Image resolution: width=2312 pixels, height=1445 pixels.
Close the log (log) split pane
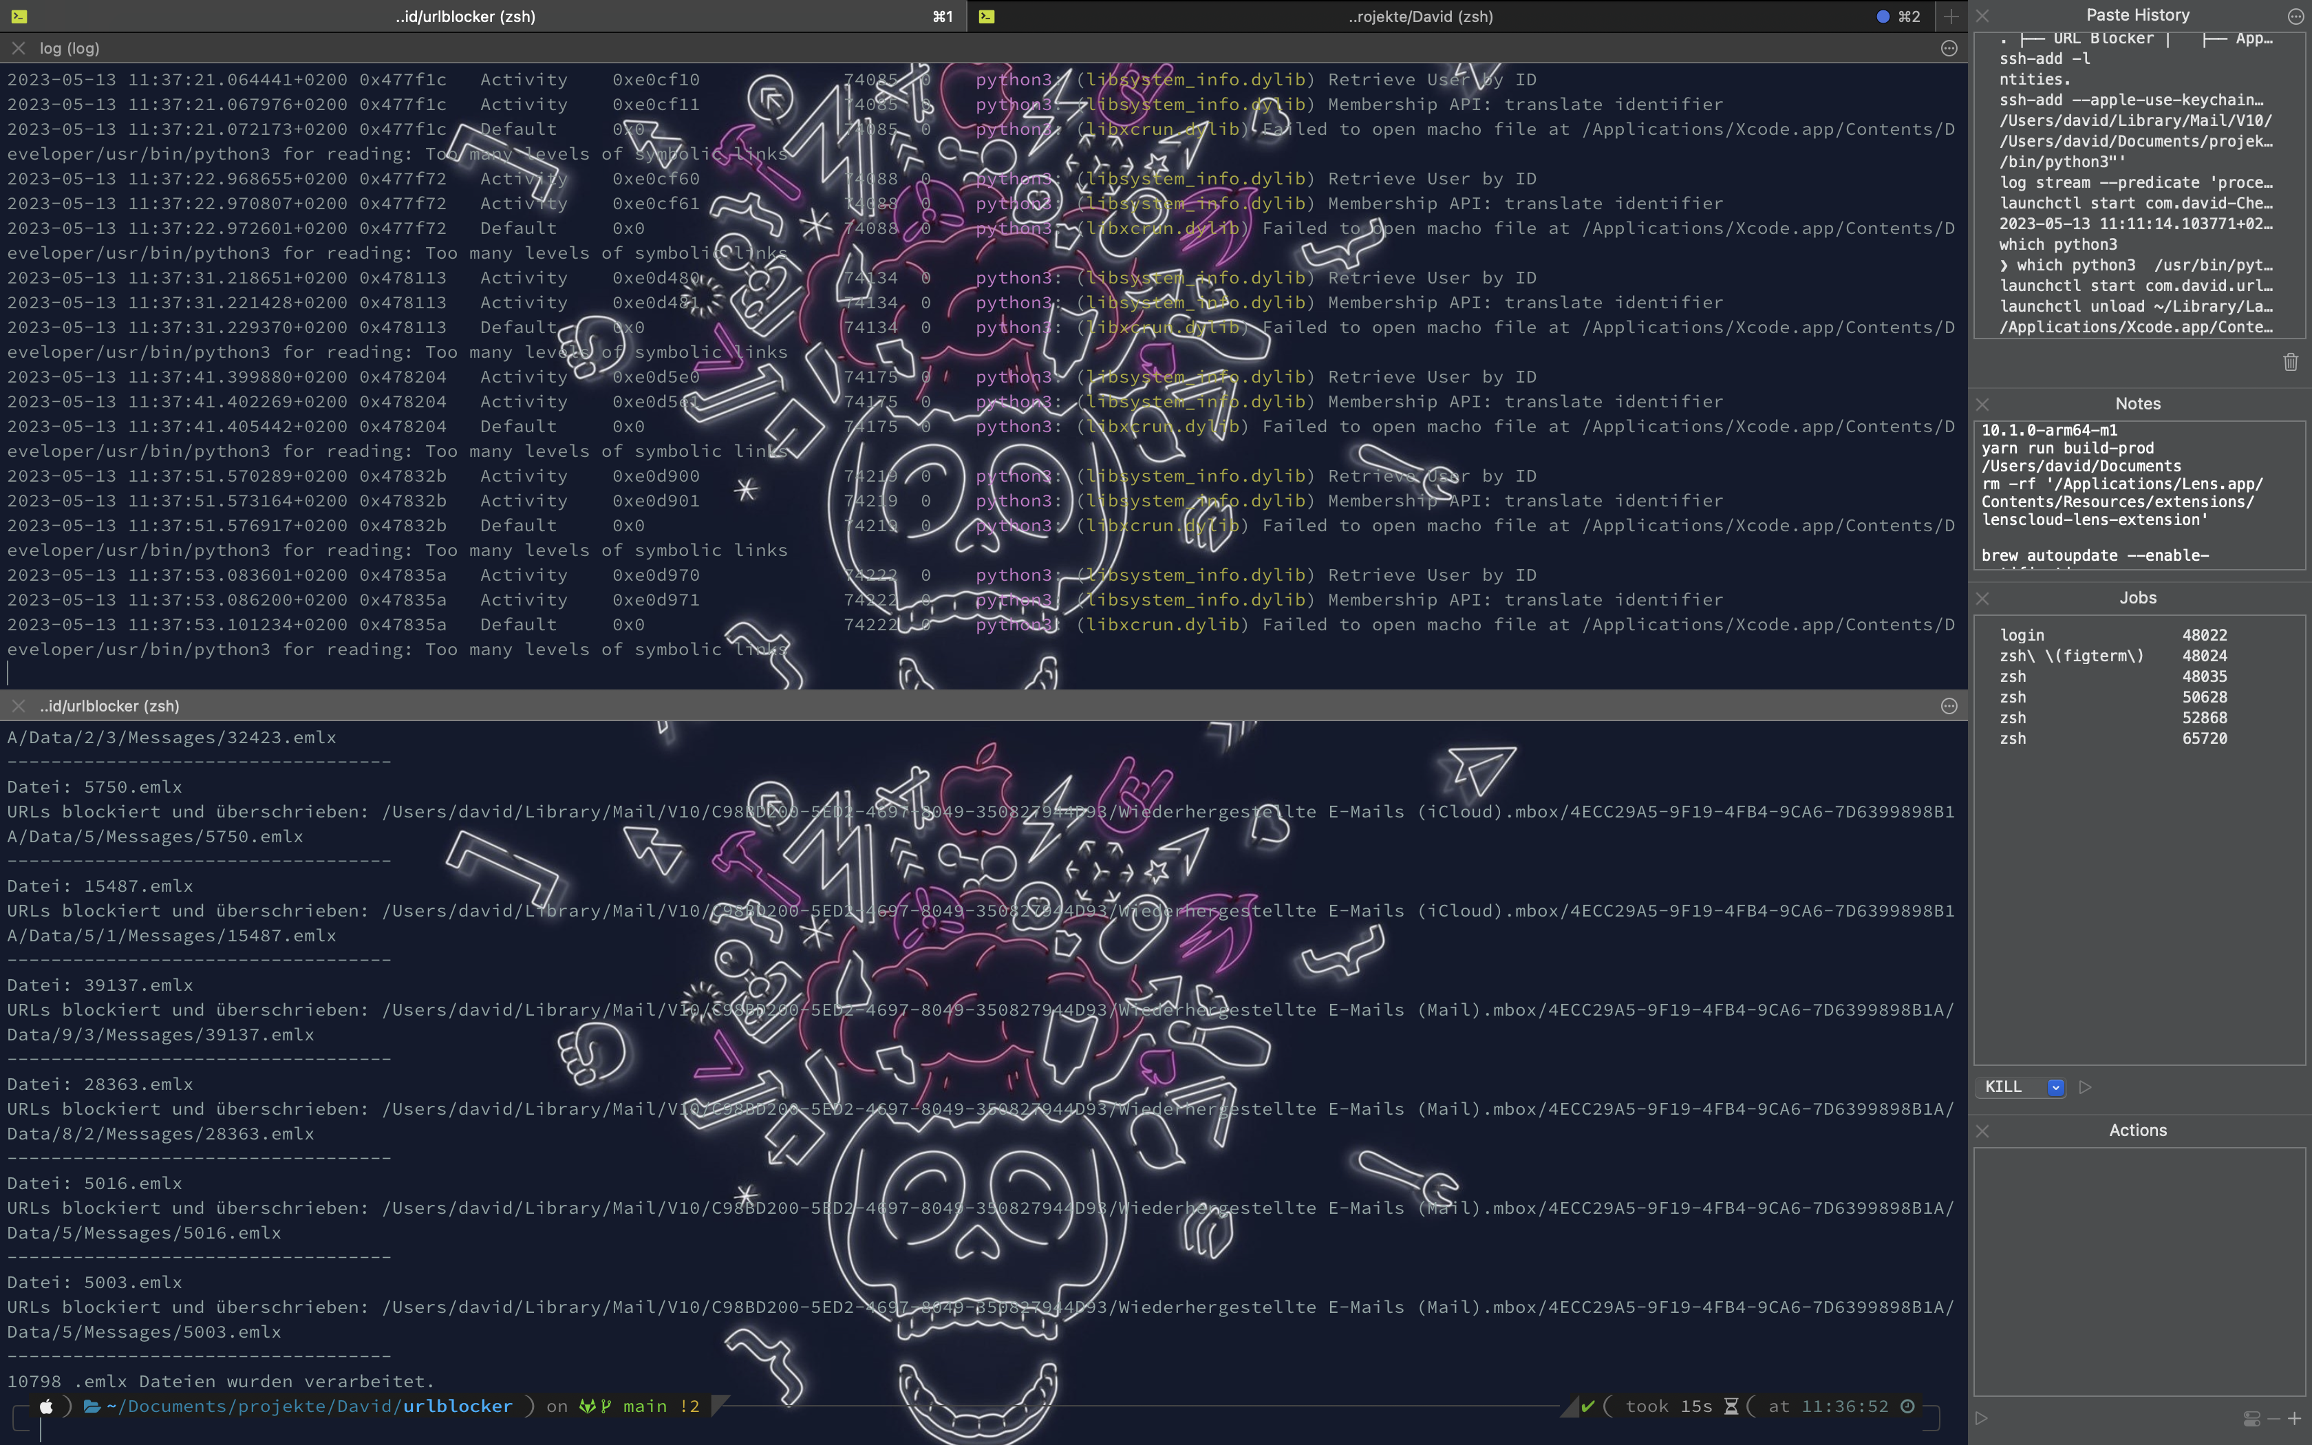click(18, 49)
